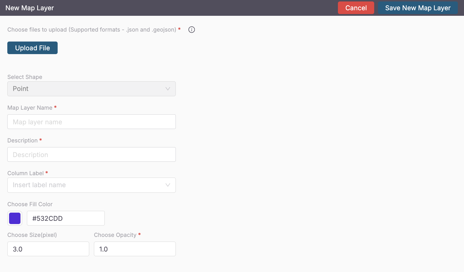Screen dimensions: 464x272
Task: Click the info icon beside upload instructions
Action: pos(192,30)
